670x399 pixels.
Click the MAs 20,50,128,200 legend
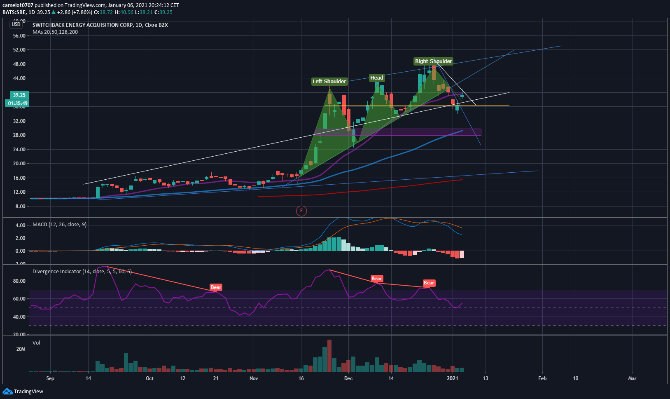pos(55,32)
